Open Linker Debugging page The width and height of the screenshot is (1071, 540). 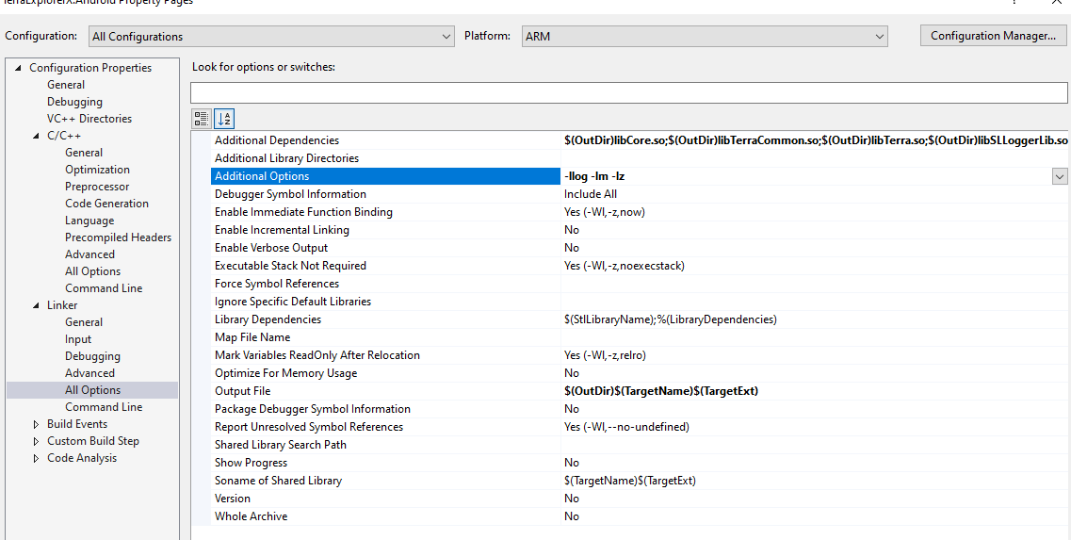[93, 356]
